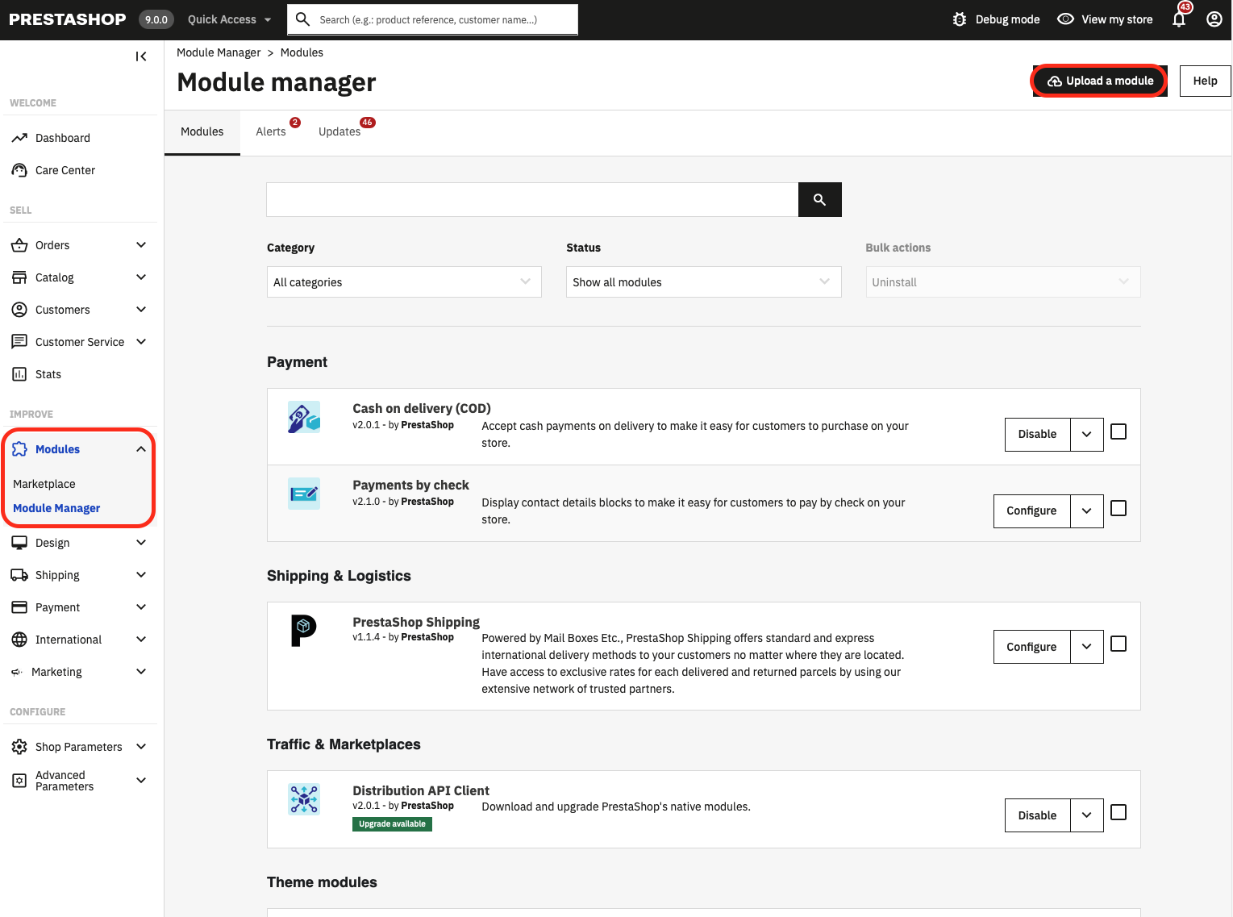Expand the Design submenu chevron

click(x=141, y=543)
